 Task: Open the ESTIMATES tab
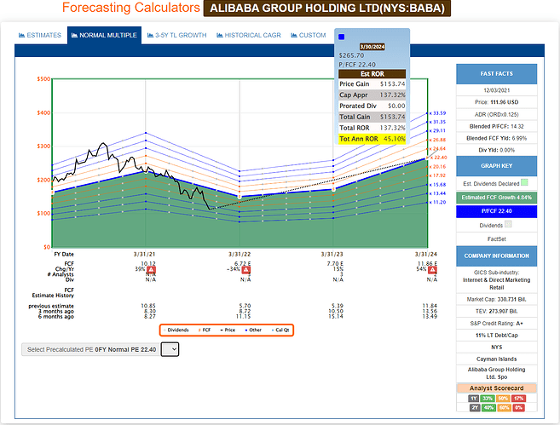(40, 35)
